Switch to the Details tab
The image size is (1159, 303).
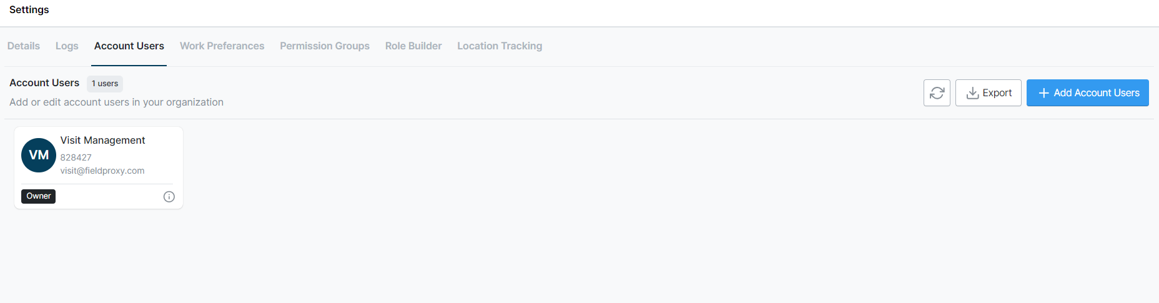[24, 46]
